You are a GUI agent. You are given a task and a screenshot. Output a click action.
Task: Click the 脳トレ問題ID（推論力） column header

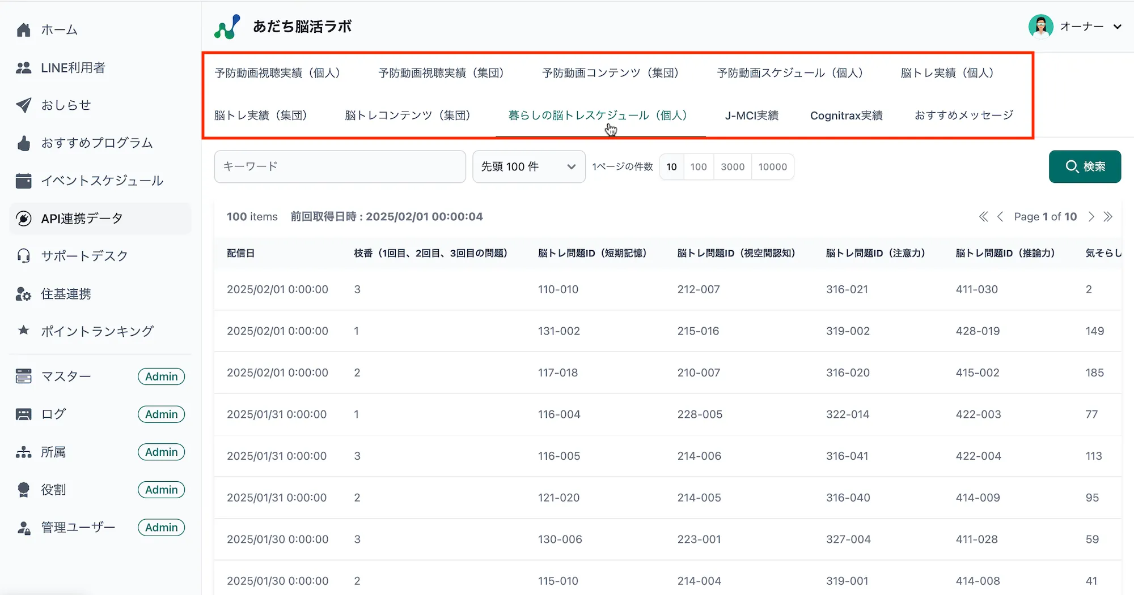coord(1005,253)
